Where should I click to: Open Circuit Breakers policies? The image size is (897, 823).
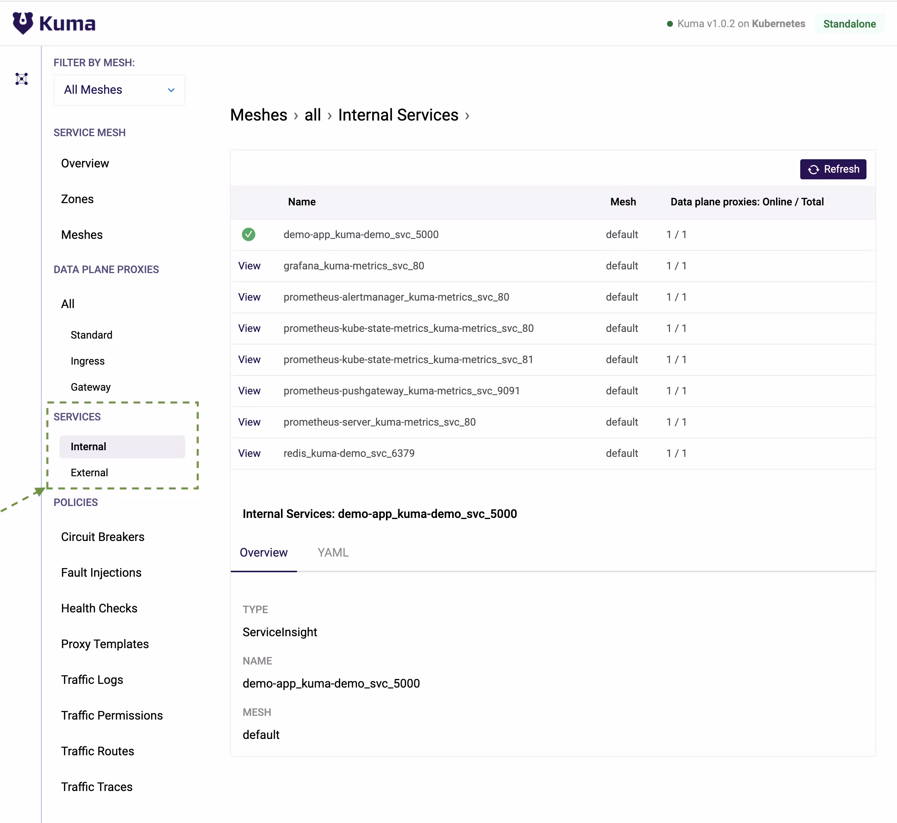(x=102, y=537)
